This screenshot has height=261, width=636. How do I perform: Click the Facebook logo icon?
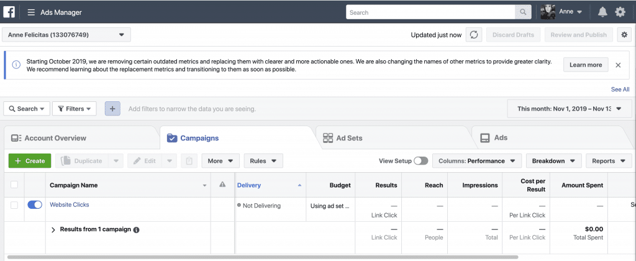pos(9,12)
